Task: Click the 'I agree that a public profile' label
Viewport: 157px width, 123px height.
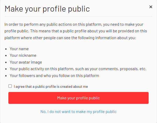Action: (51, 86)
